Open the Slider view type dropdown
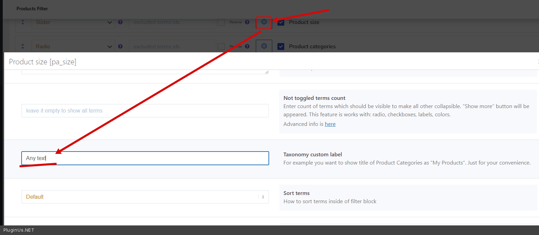Screen dimensions: 539x235 (73, 22)
